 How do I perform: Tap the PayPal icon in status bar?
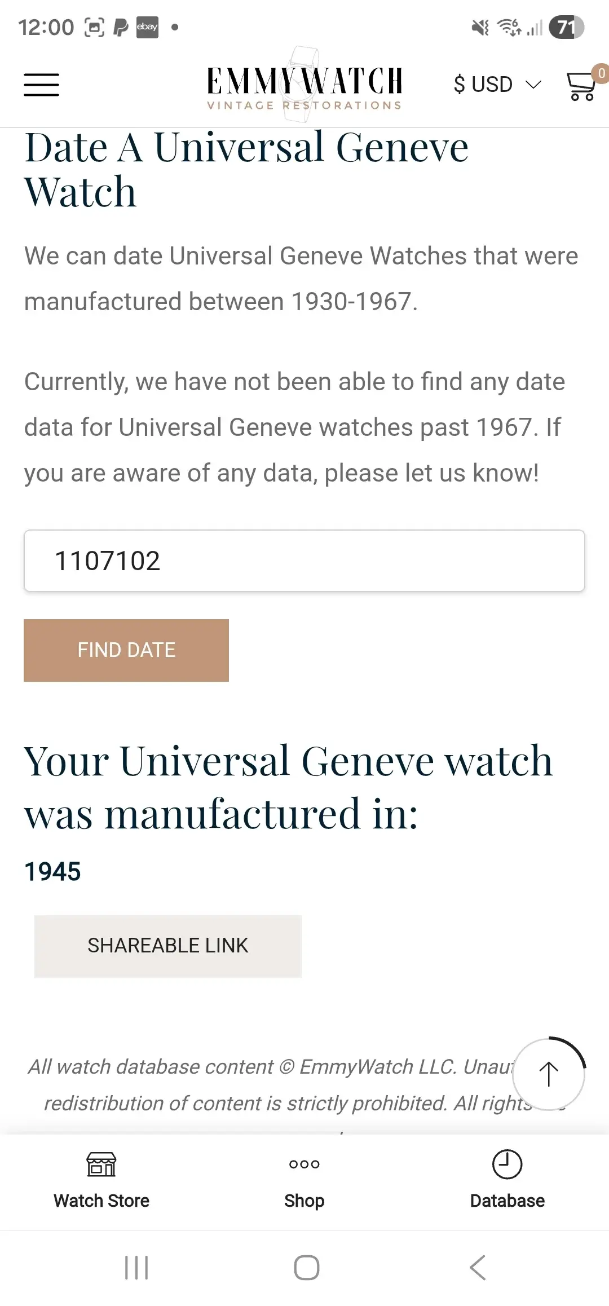pos(120,27)
